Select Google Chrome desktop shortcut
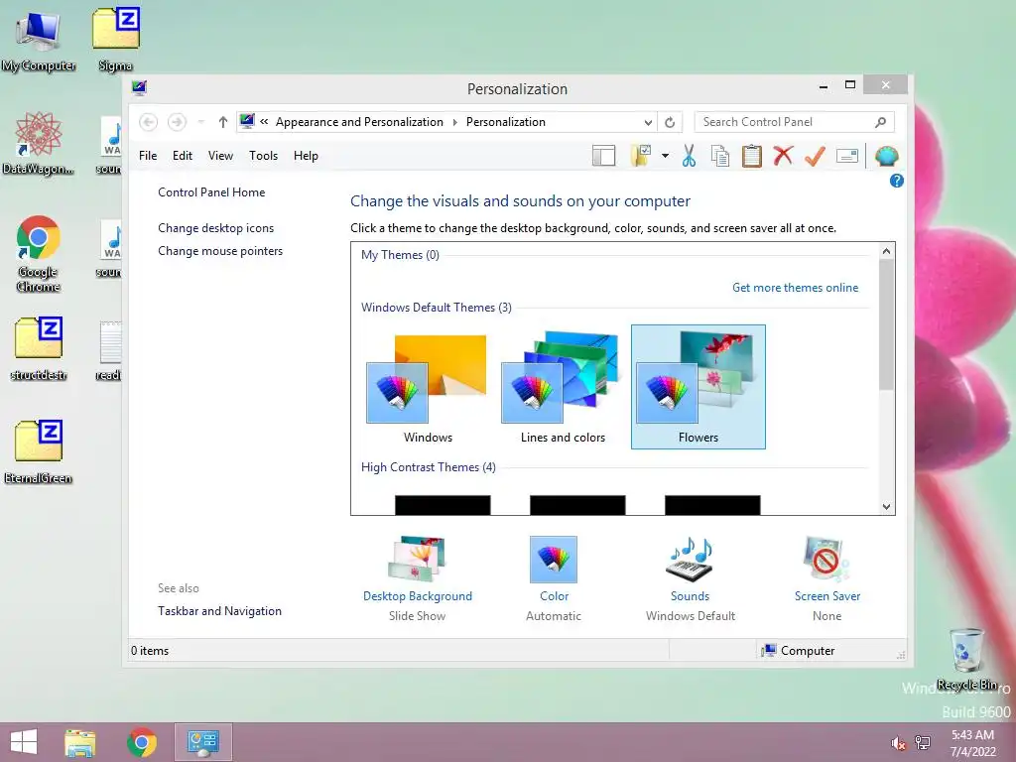Viewport: 1016px width, 762px height. (x=39, y=254)
